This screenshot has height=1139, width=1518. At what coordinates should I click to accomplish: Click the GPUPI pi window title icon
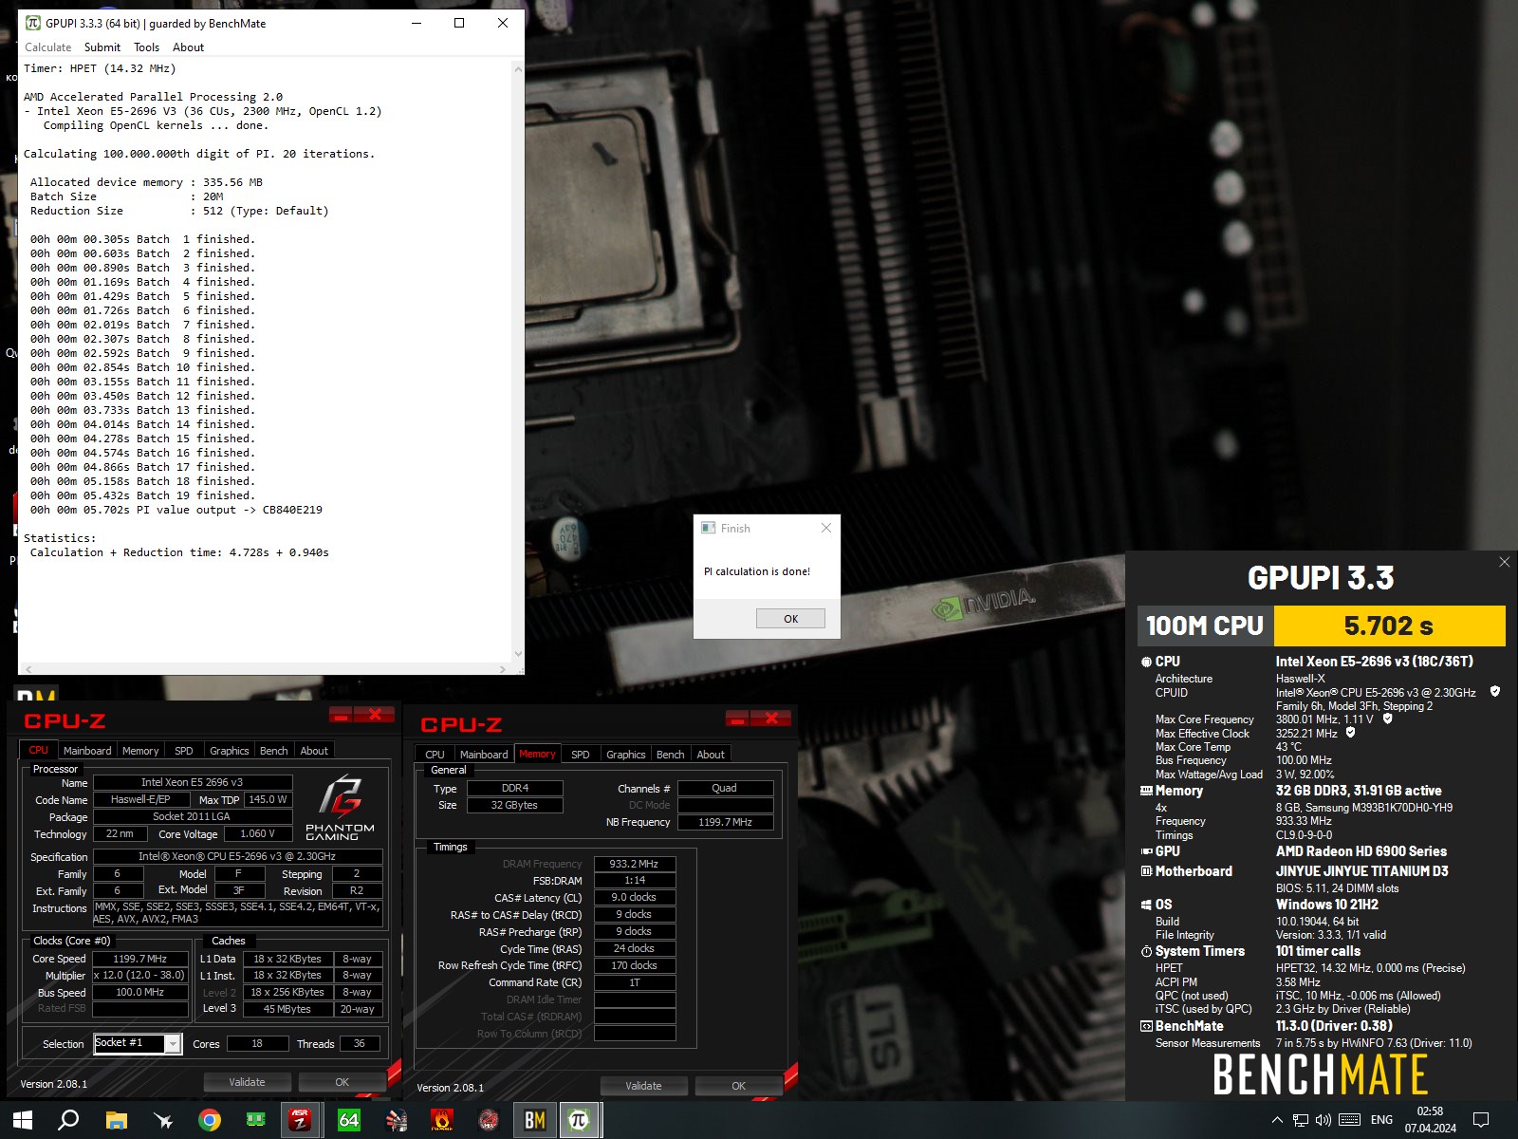33,23
